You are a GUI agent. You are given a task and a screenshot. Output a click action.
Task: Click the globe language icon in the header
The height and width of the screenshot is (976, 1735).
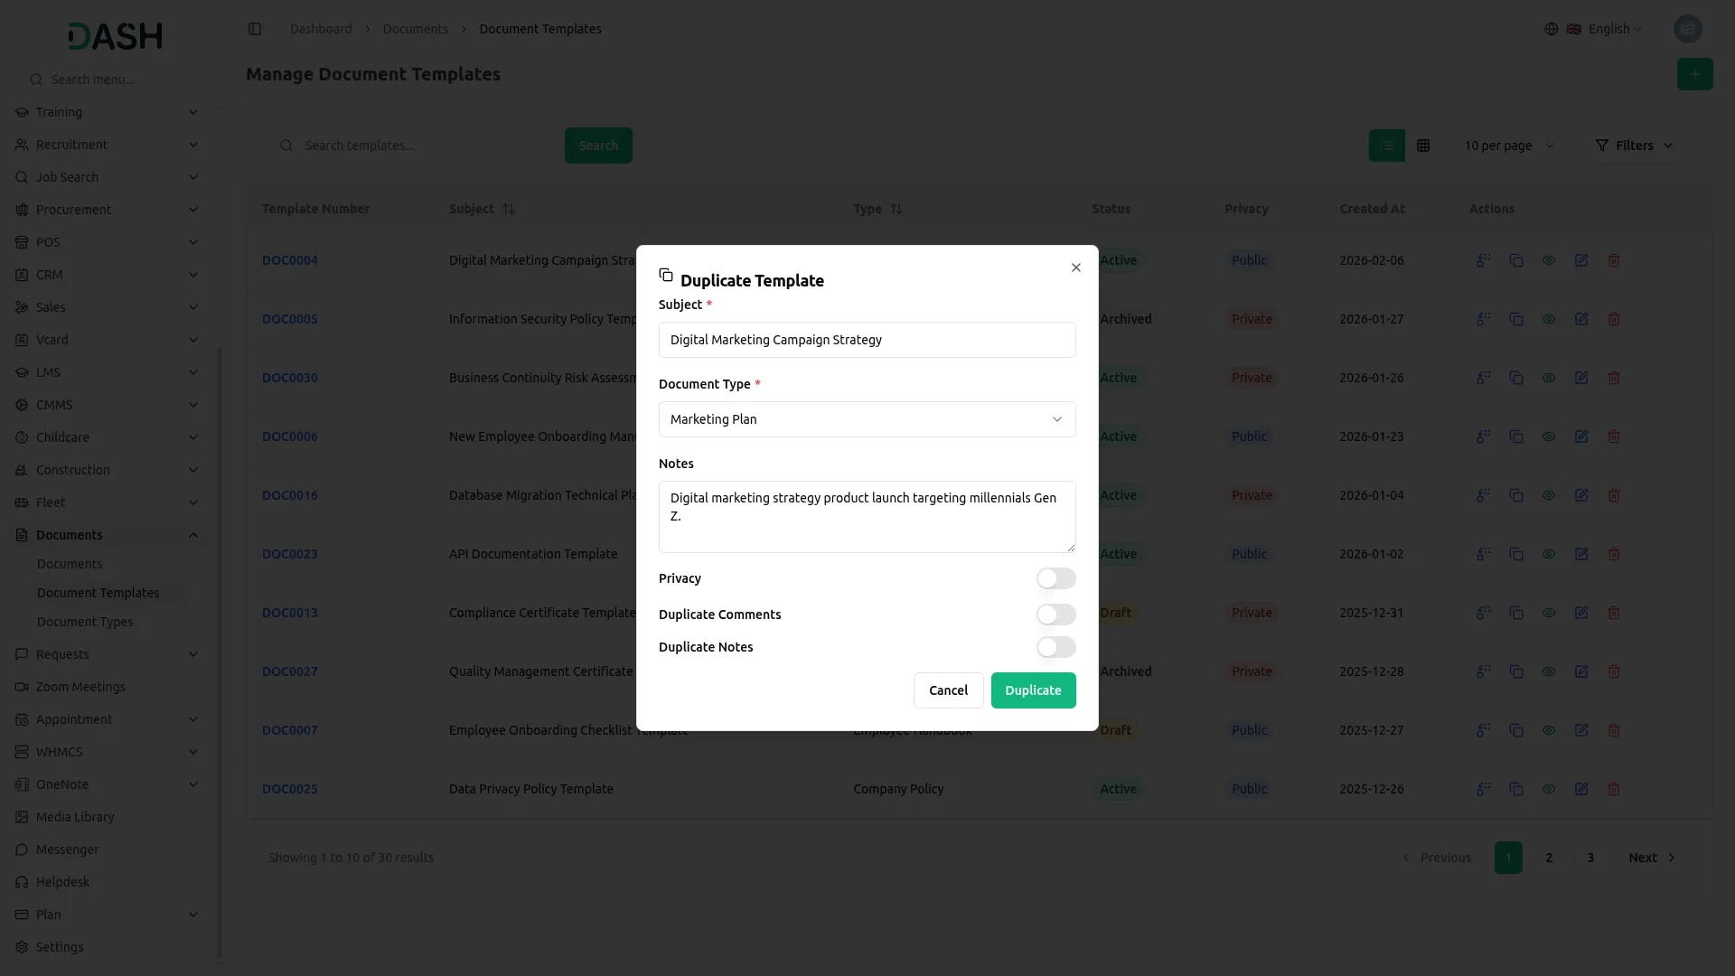1551,28
